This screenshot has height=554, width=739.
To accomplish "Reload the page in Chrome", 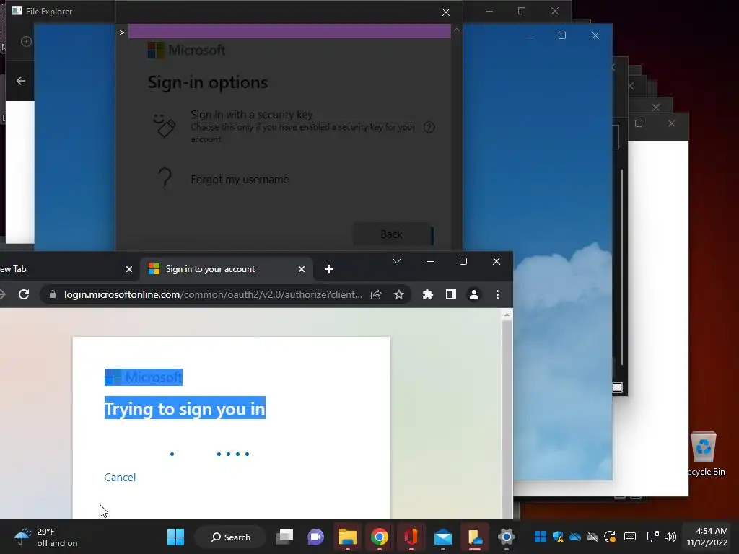I will [x=24, y=294].
